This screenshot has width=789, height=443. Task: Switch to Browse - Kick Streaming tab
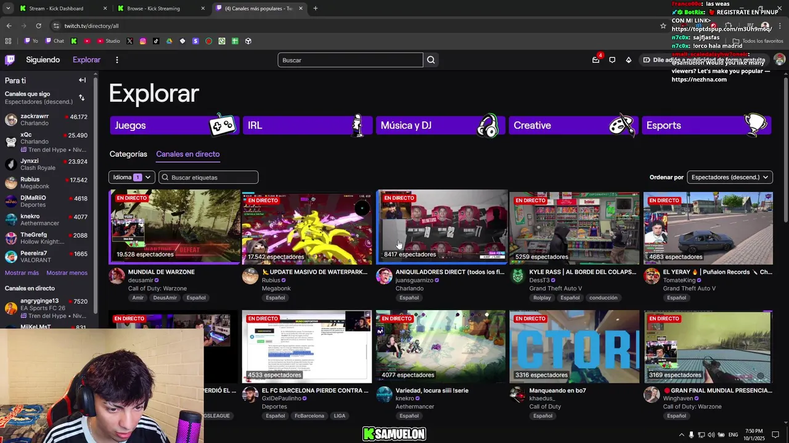(160, 9)
